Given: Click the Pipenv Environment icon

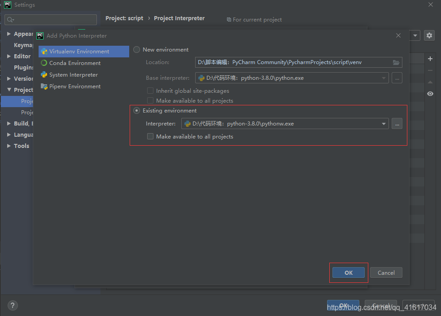Looking at the screenshot, I should pos(44,87).
